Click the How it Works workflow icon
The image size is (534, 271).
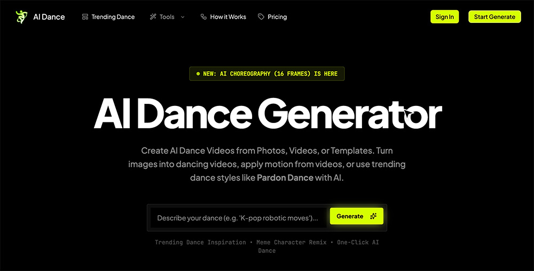[203, 17]
